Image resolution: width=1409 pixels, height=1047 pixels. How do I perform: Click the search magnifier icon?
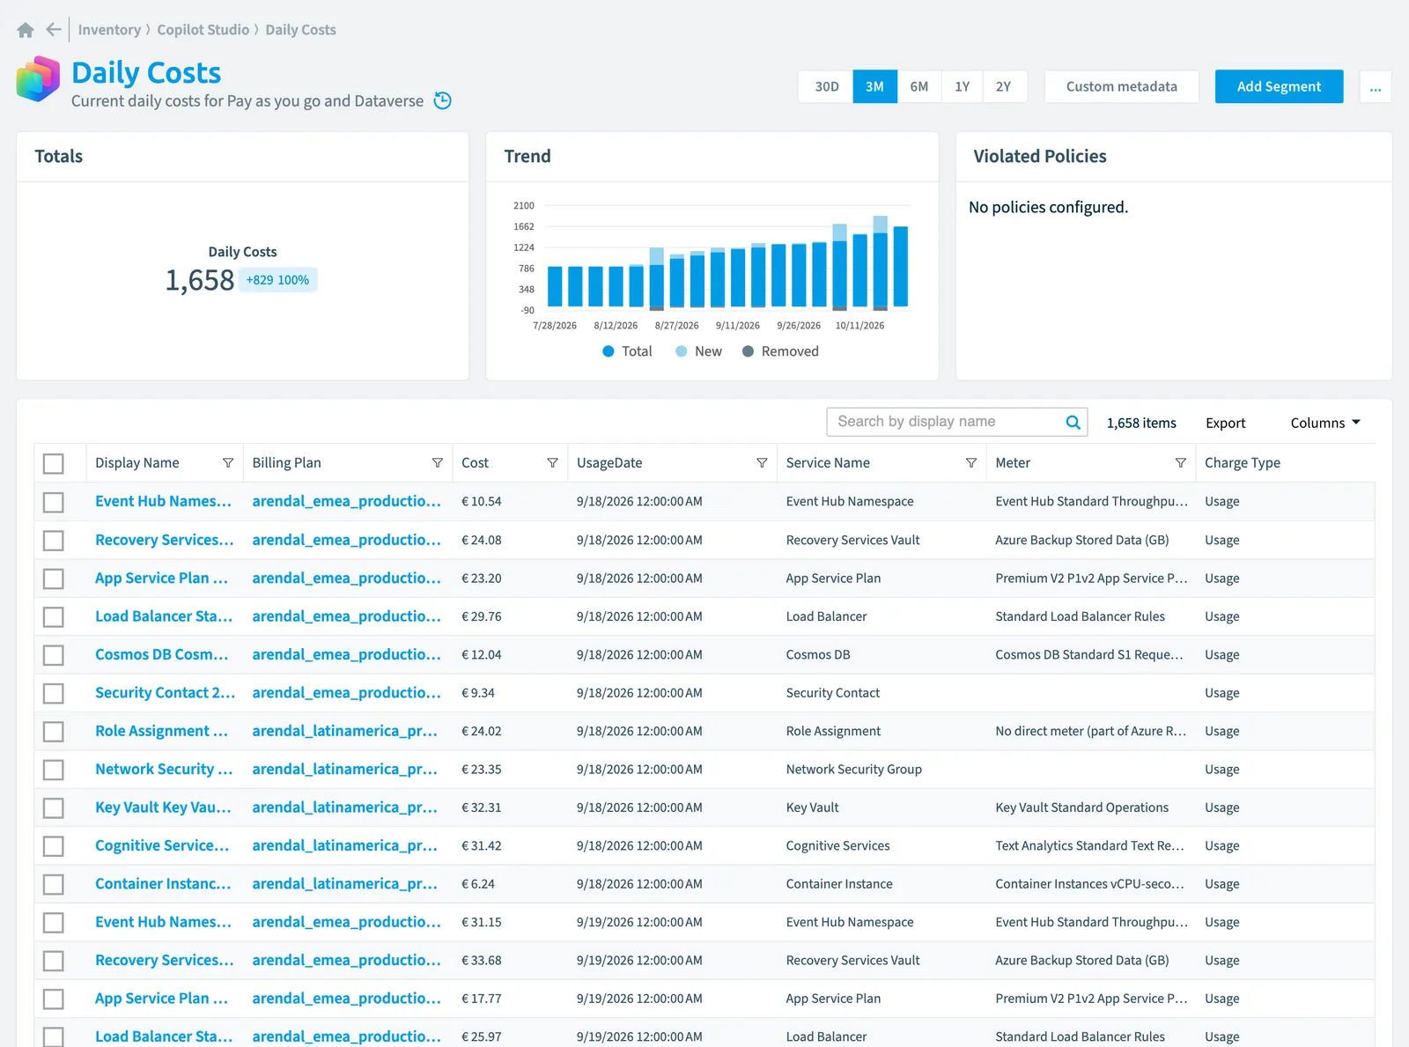pos(1073,422)
